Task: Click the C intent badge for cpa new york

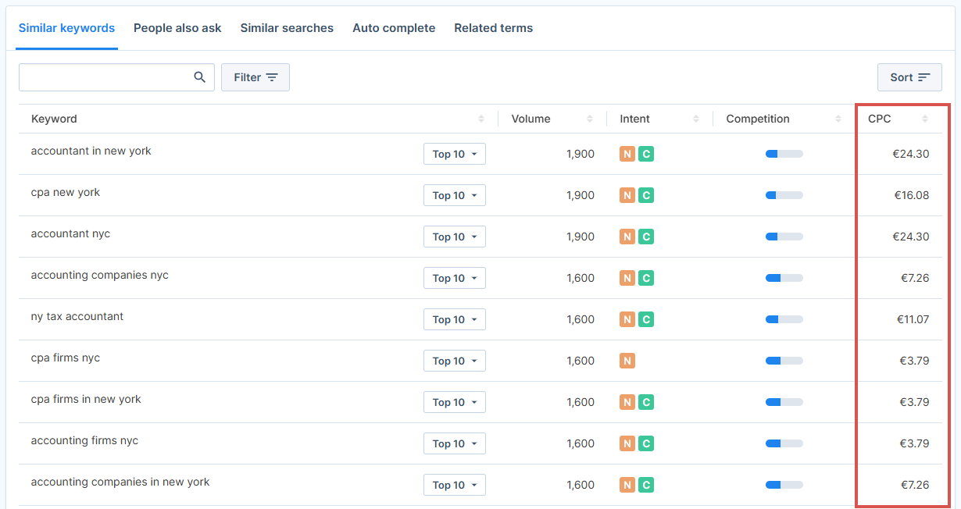Action: point(646,195)
